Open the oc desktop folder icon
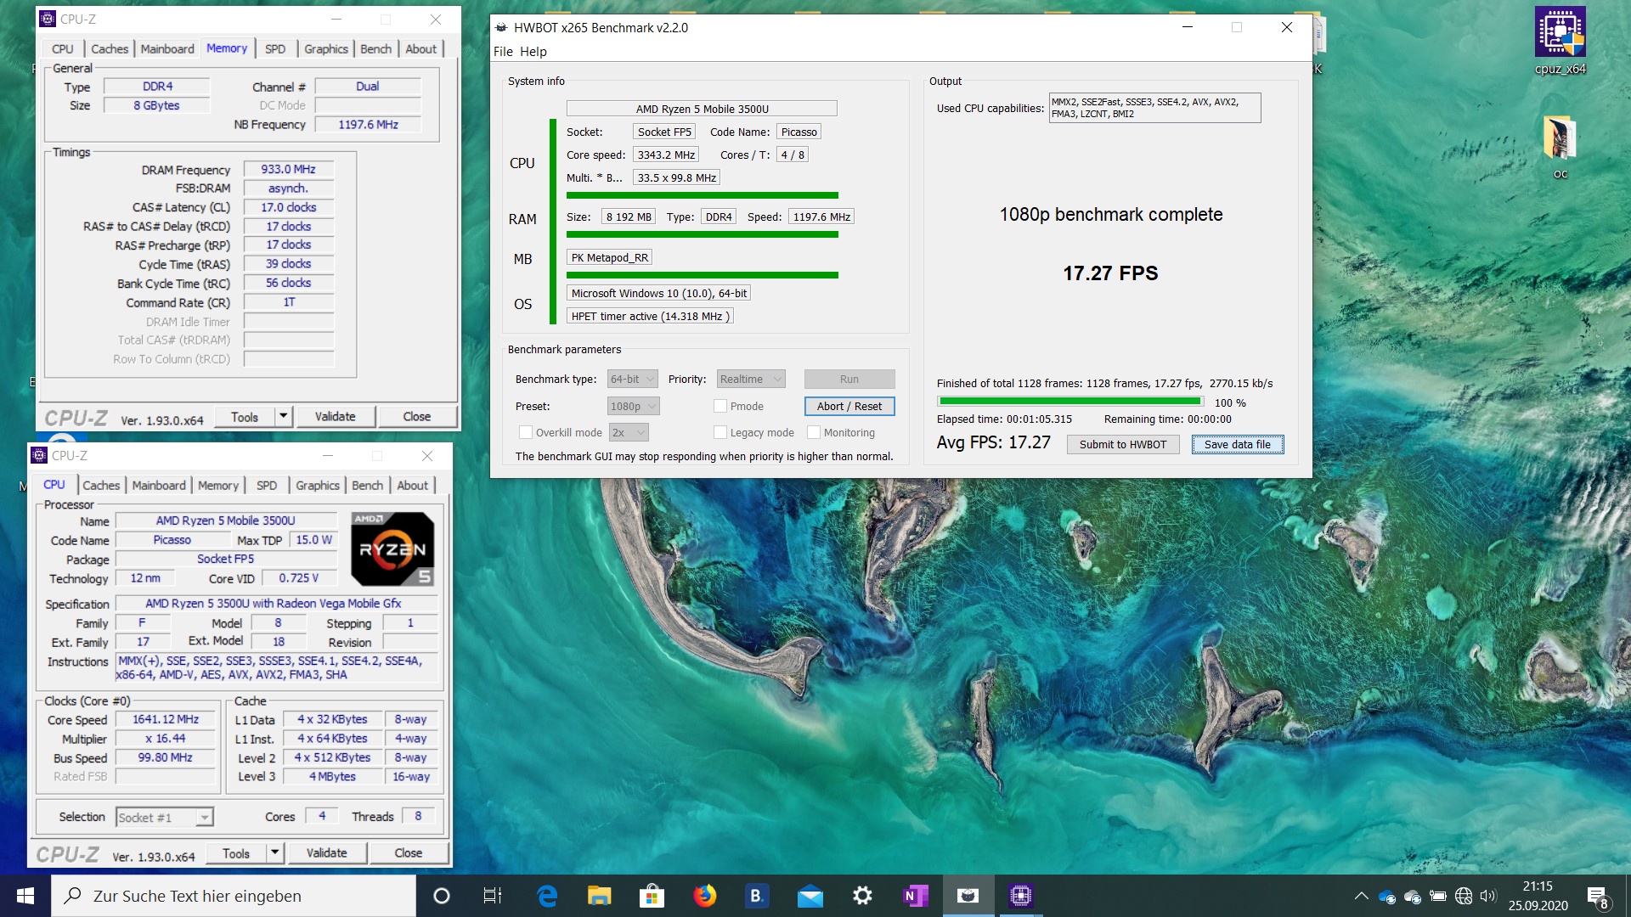This screenshot has height=917, width=1631. (1560, 146)
